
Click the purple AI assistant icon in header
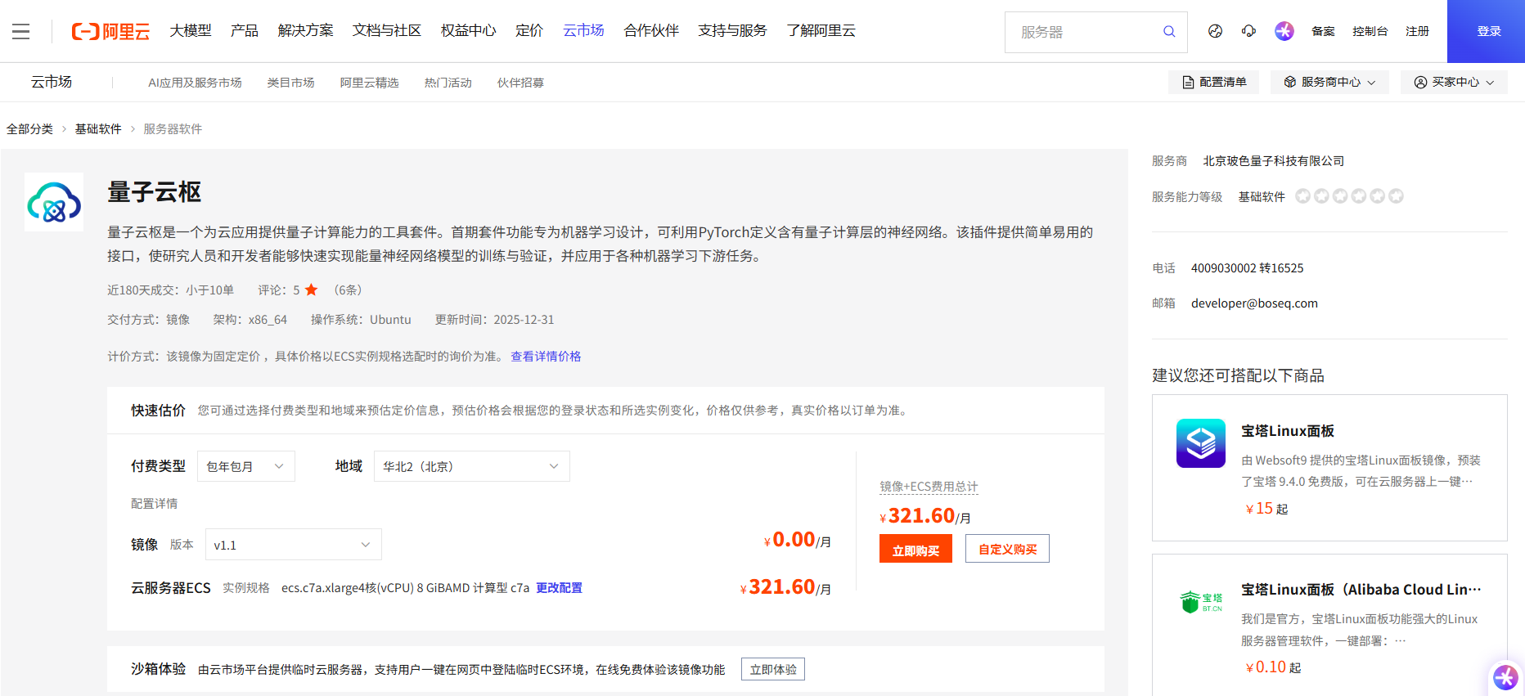click(1284, 31)
